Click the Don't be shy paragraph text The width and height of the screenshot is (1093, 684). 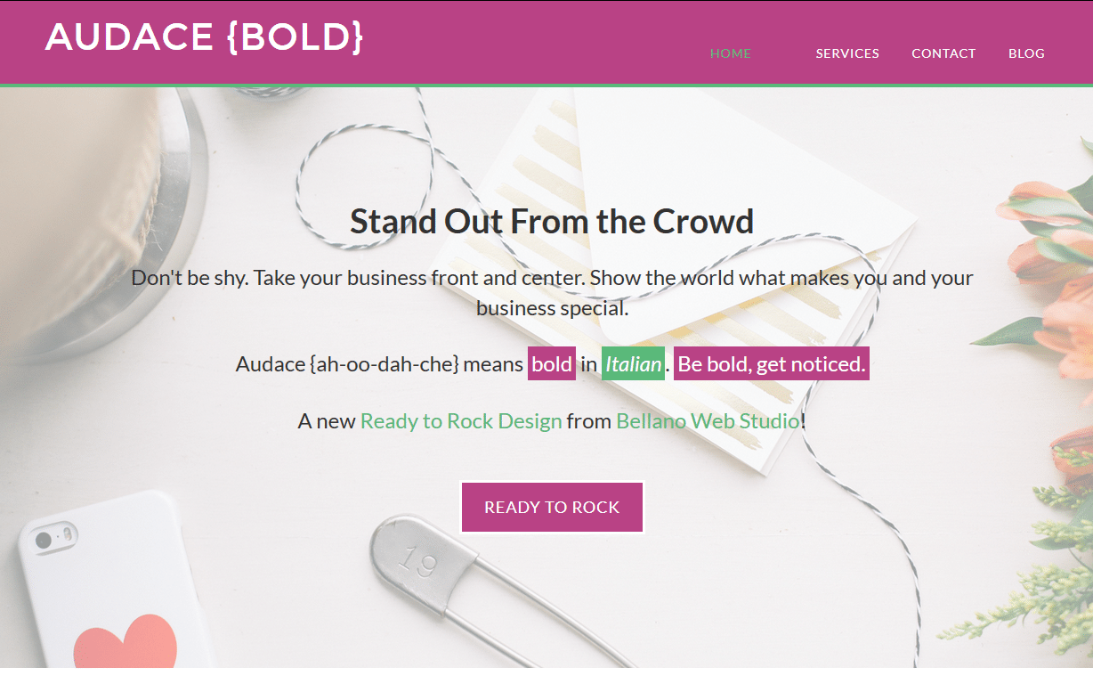coord(552,292)
